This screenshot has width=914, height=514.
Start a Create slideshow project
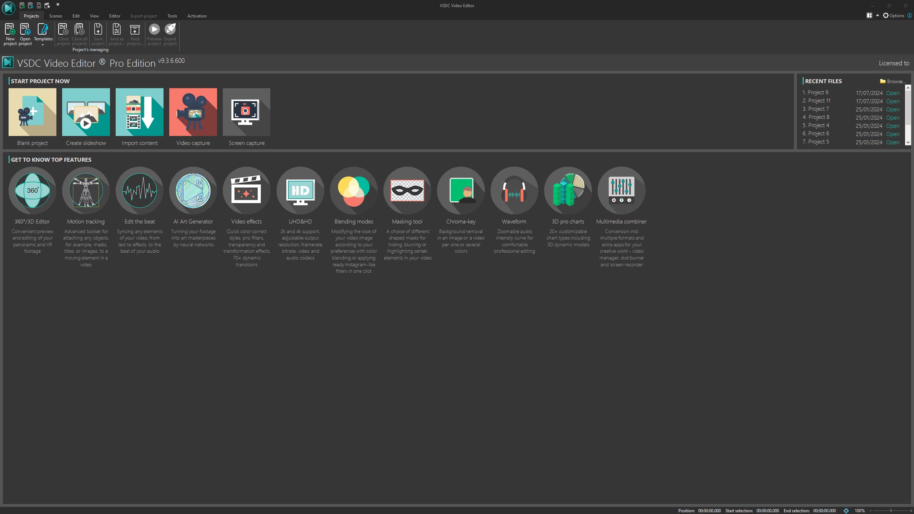86,112
